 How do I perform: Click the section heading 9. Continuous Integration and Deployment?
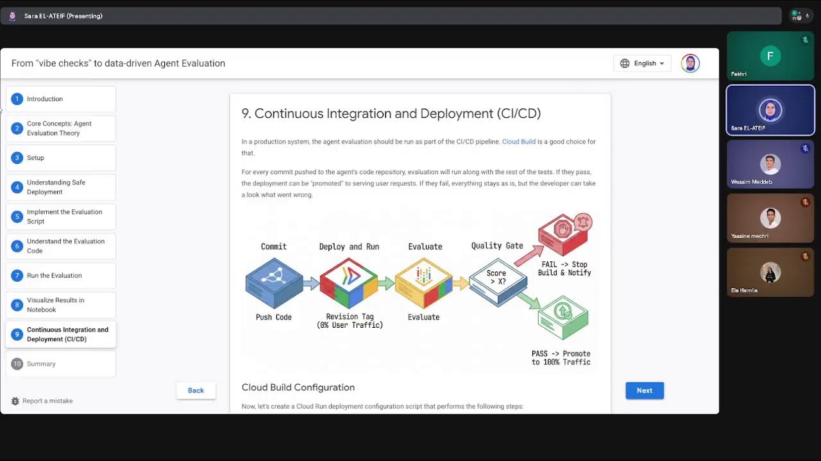[x=391, y=114]
